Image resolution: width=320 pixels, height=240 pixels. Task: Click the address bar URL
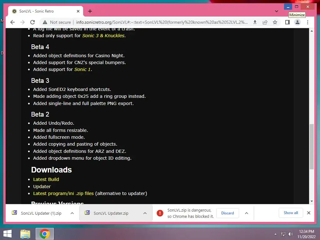(x=162, y=22)
